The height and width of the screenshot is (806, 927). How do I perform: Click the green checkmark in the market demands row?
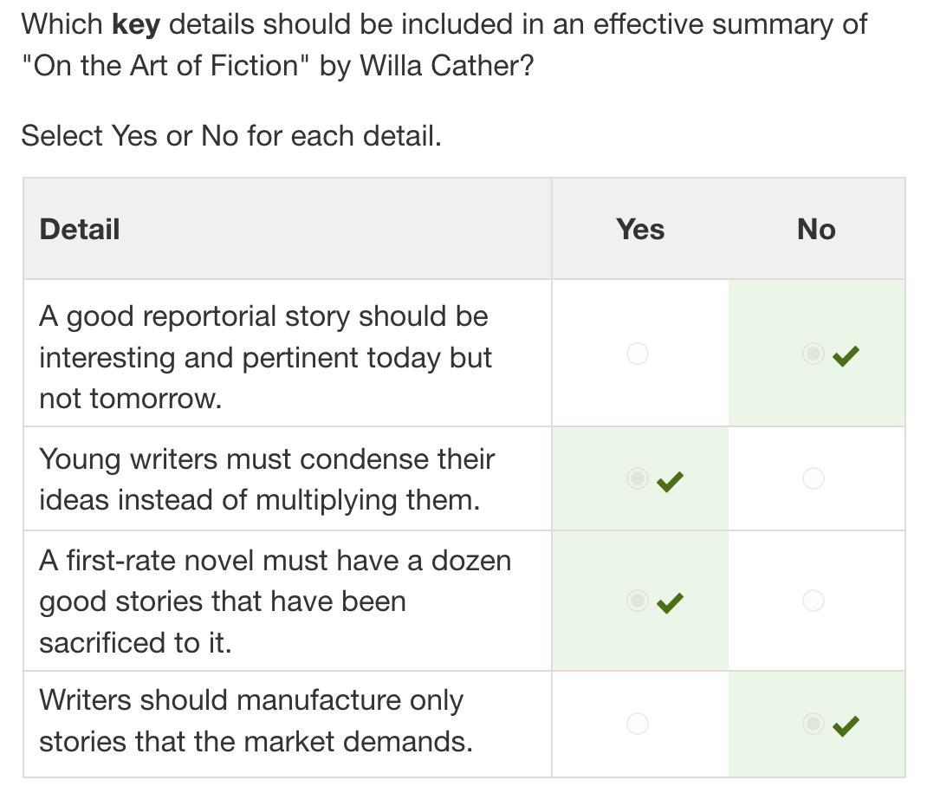[x=846, y=725]
